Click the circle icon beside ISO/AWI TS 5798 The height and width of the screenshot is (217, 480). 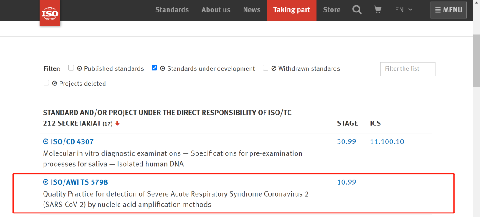[45, 182]
